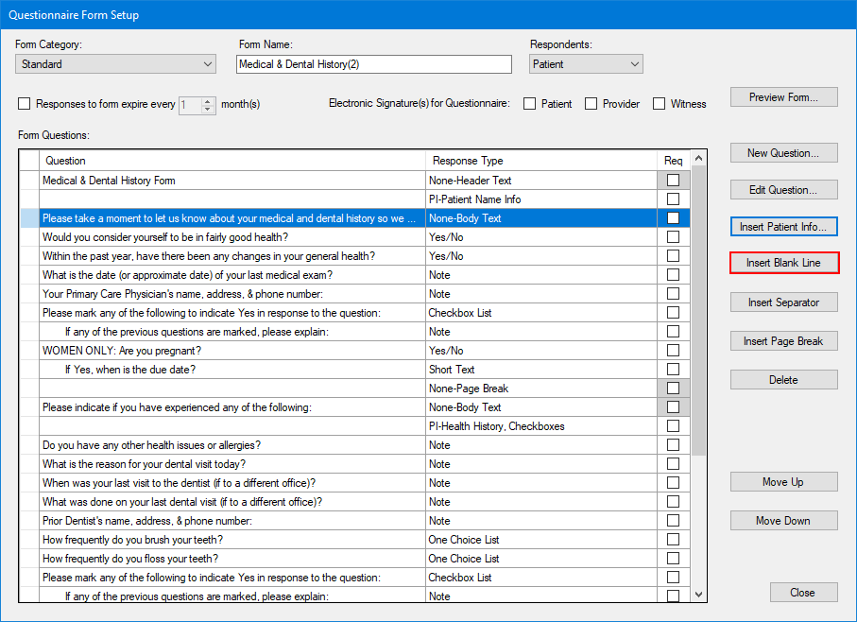857x622 pixels.
Task: Click row selector of highlighted body text row
Action: point(29,218)
